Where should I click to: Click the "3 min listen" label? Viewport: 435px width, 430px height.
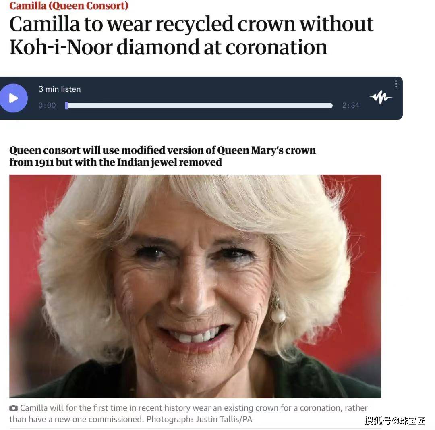[60, 89]
